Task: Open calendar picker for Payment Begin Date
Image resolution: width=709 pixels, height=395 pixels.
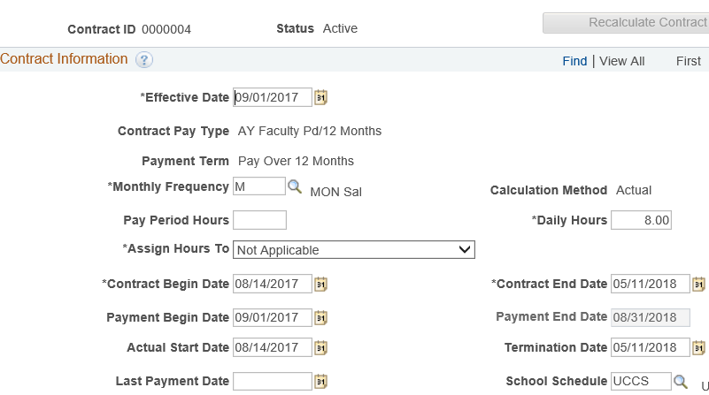Action: coord(320,318)
